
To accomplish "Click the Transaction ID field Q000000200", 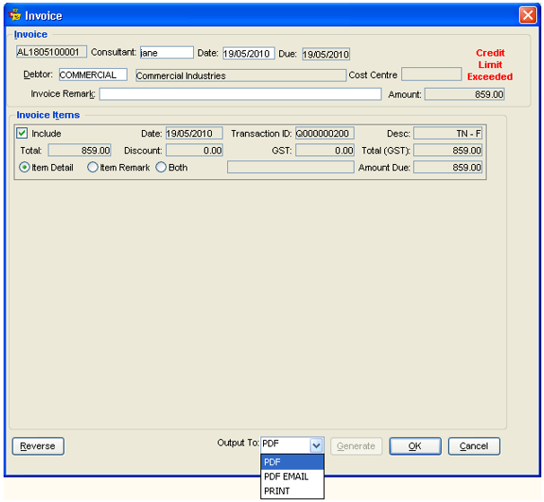I will [324, 134].
